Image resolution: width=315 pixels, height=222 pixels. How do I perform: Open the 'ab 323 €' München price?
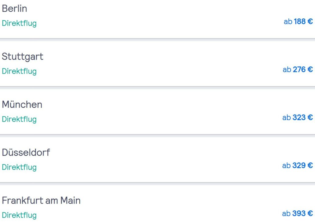(x=297, y=117)
